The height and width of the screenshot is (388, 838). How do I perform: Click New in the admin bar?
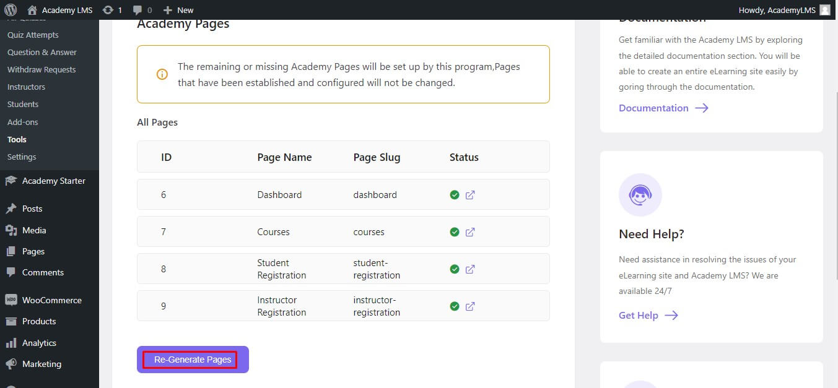[179, 10]
